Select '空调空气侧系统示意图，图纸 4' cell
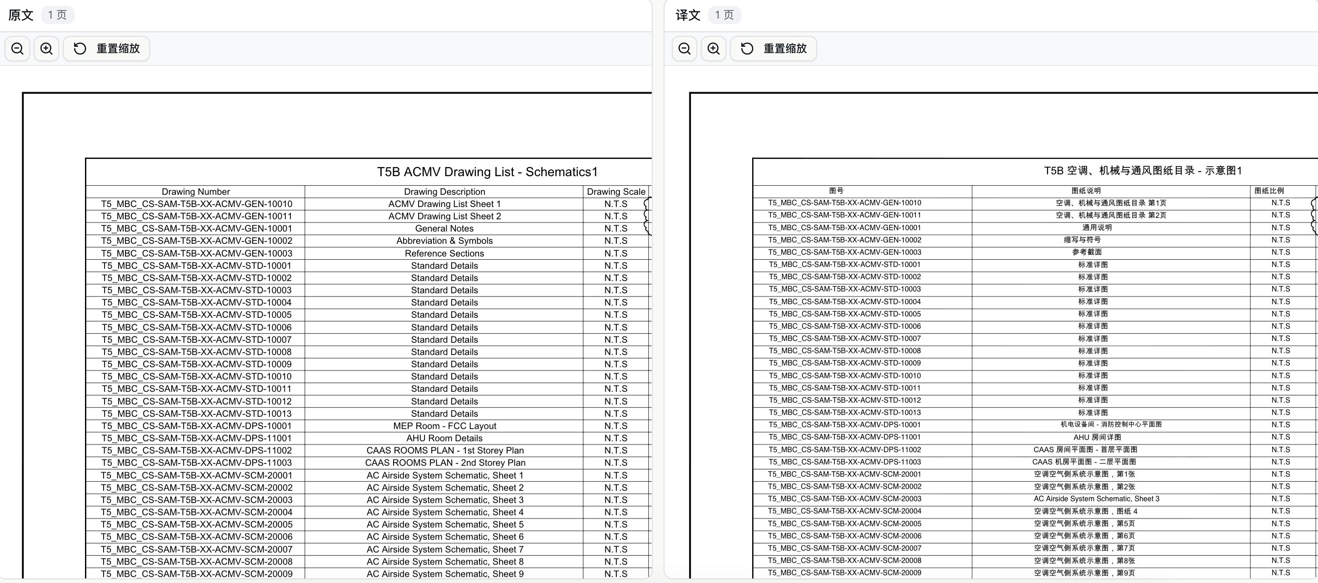 (1085, 511)
